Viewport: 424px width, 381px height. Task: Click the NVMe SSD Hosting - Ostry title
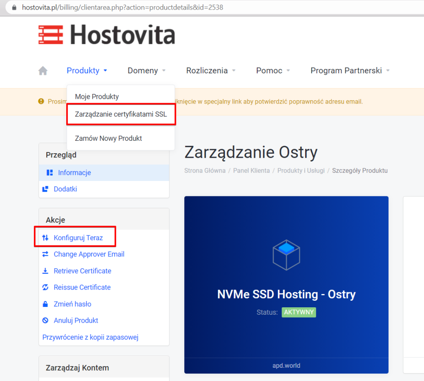click(287, 294)
